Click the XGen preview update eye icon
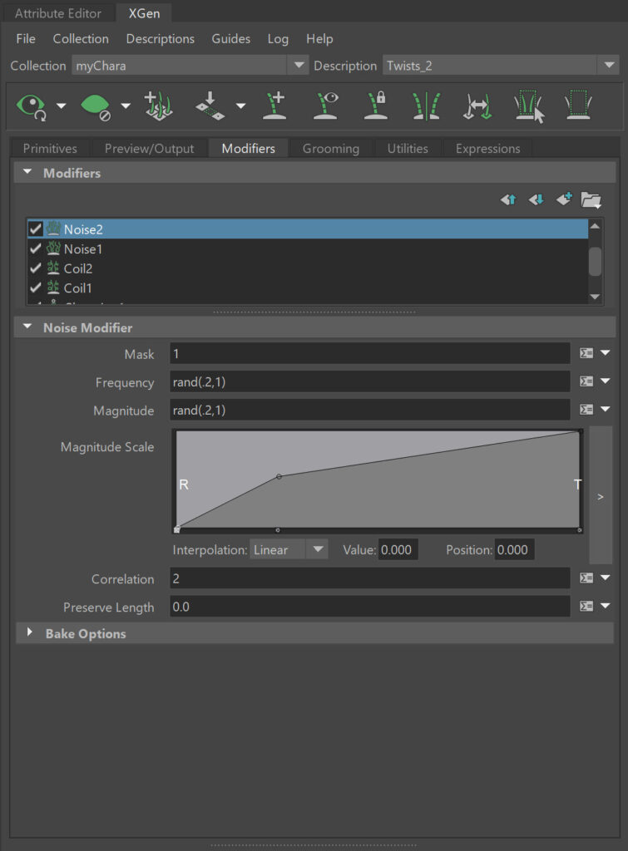 pos(32,106)
